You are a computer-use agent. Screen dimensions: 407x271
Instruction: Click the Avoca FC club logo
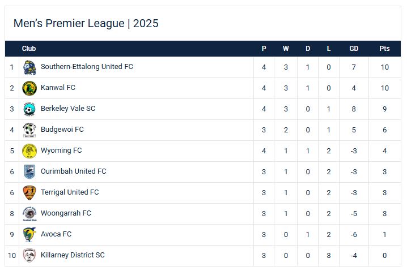pyautogui.click(x=29, y=235)
